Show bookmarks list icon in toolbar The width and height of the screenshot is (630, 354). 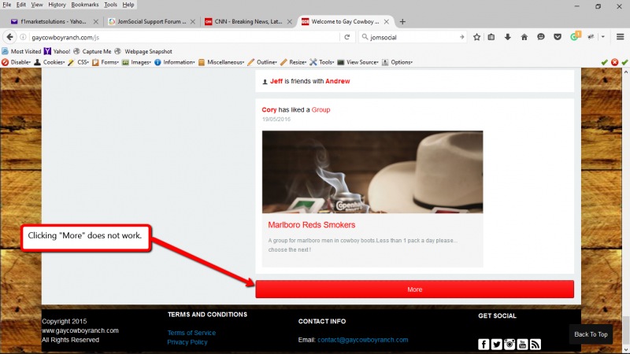pyautogui.click(x=491, y=37)
